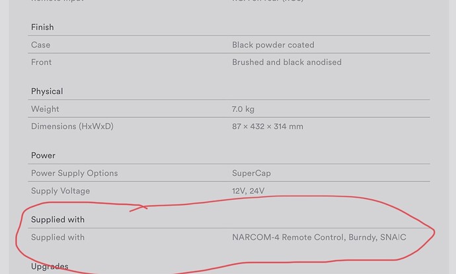Select the Dimensions (HxWxD) label
This screenshot has width=456, height=274.
pyautogui.click(x=72, y=126)
